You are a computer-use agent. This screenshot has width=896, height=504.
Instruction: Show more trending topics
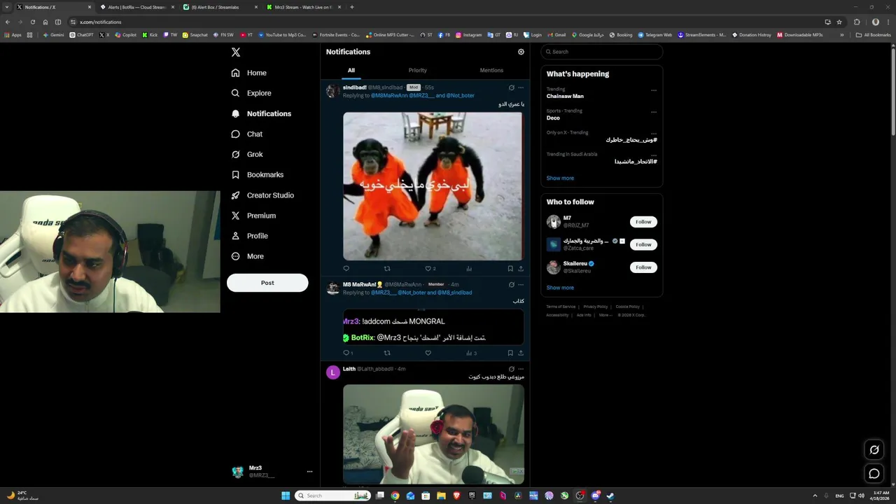[x=560, y=178]
